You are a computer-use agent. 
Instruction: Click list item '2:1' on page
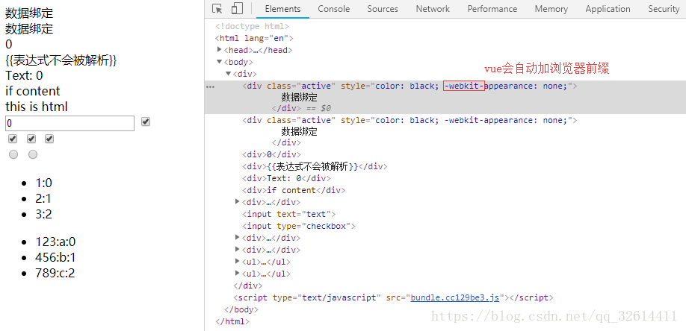[x=43, y=199]
